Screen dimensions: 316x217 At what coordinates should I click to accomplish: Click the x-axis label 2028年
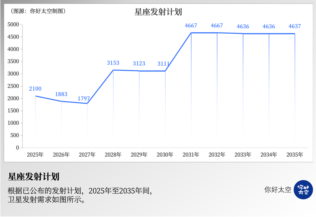[x=113, y=155]
